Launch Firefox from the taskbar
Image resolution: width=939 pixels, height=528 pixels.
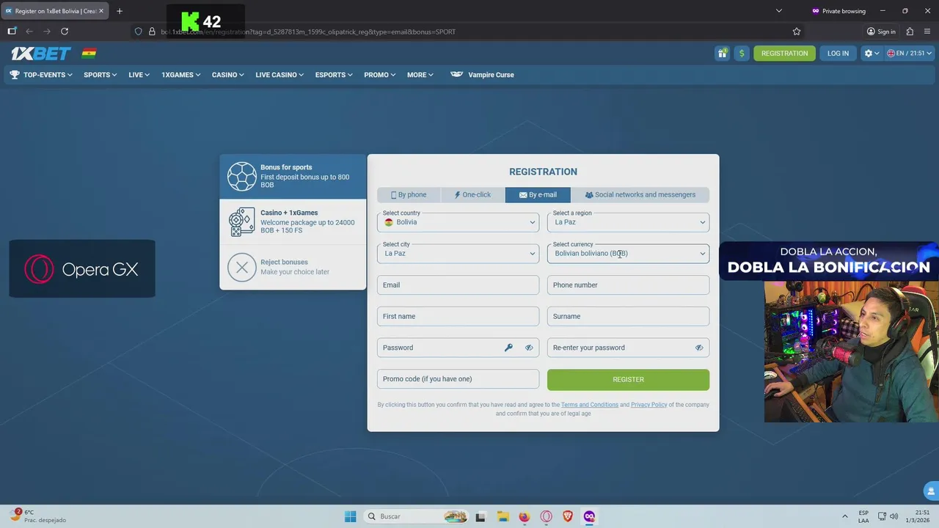[x=524, y=516]
